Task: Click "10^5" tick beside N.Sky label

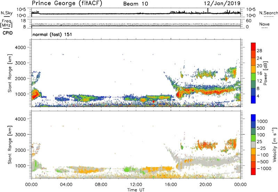Action: pyautogui.click(x=21, y=10)
